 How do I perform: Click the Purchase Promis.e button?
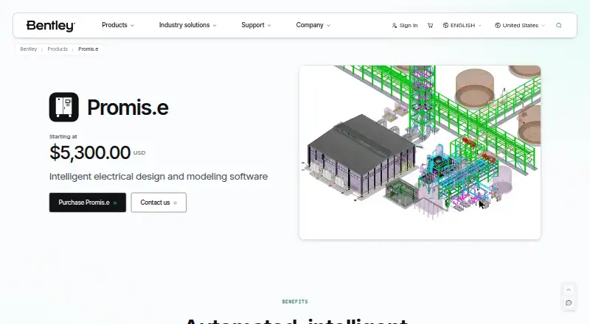pos(88,202)
